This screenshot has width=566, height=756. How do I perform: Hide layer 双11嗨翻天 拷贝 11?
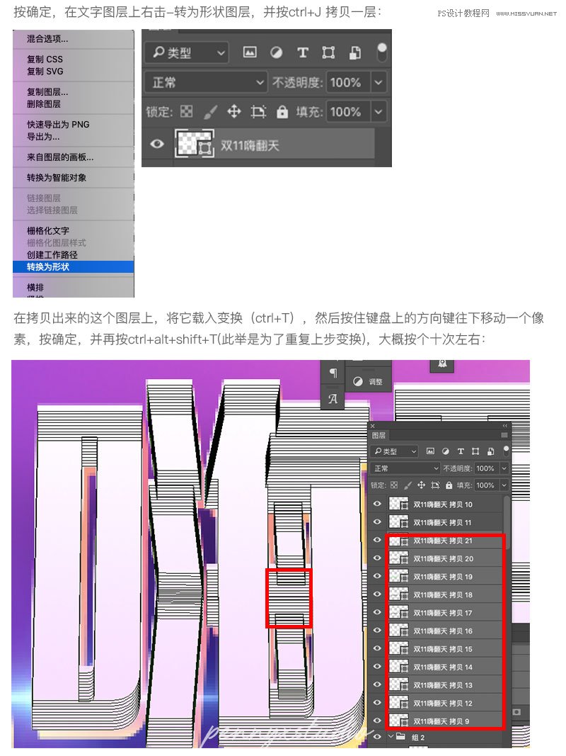point(377,521)
